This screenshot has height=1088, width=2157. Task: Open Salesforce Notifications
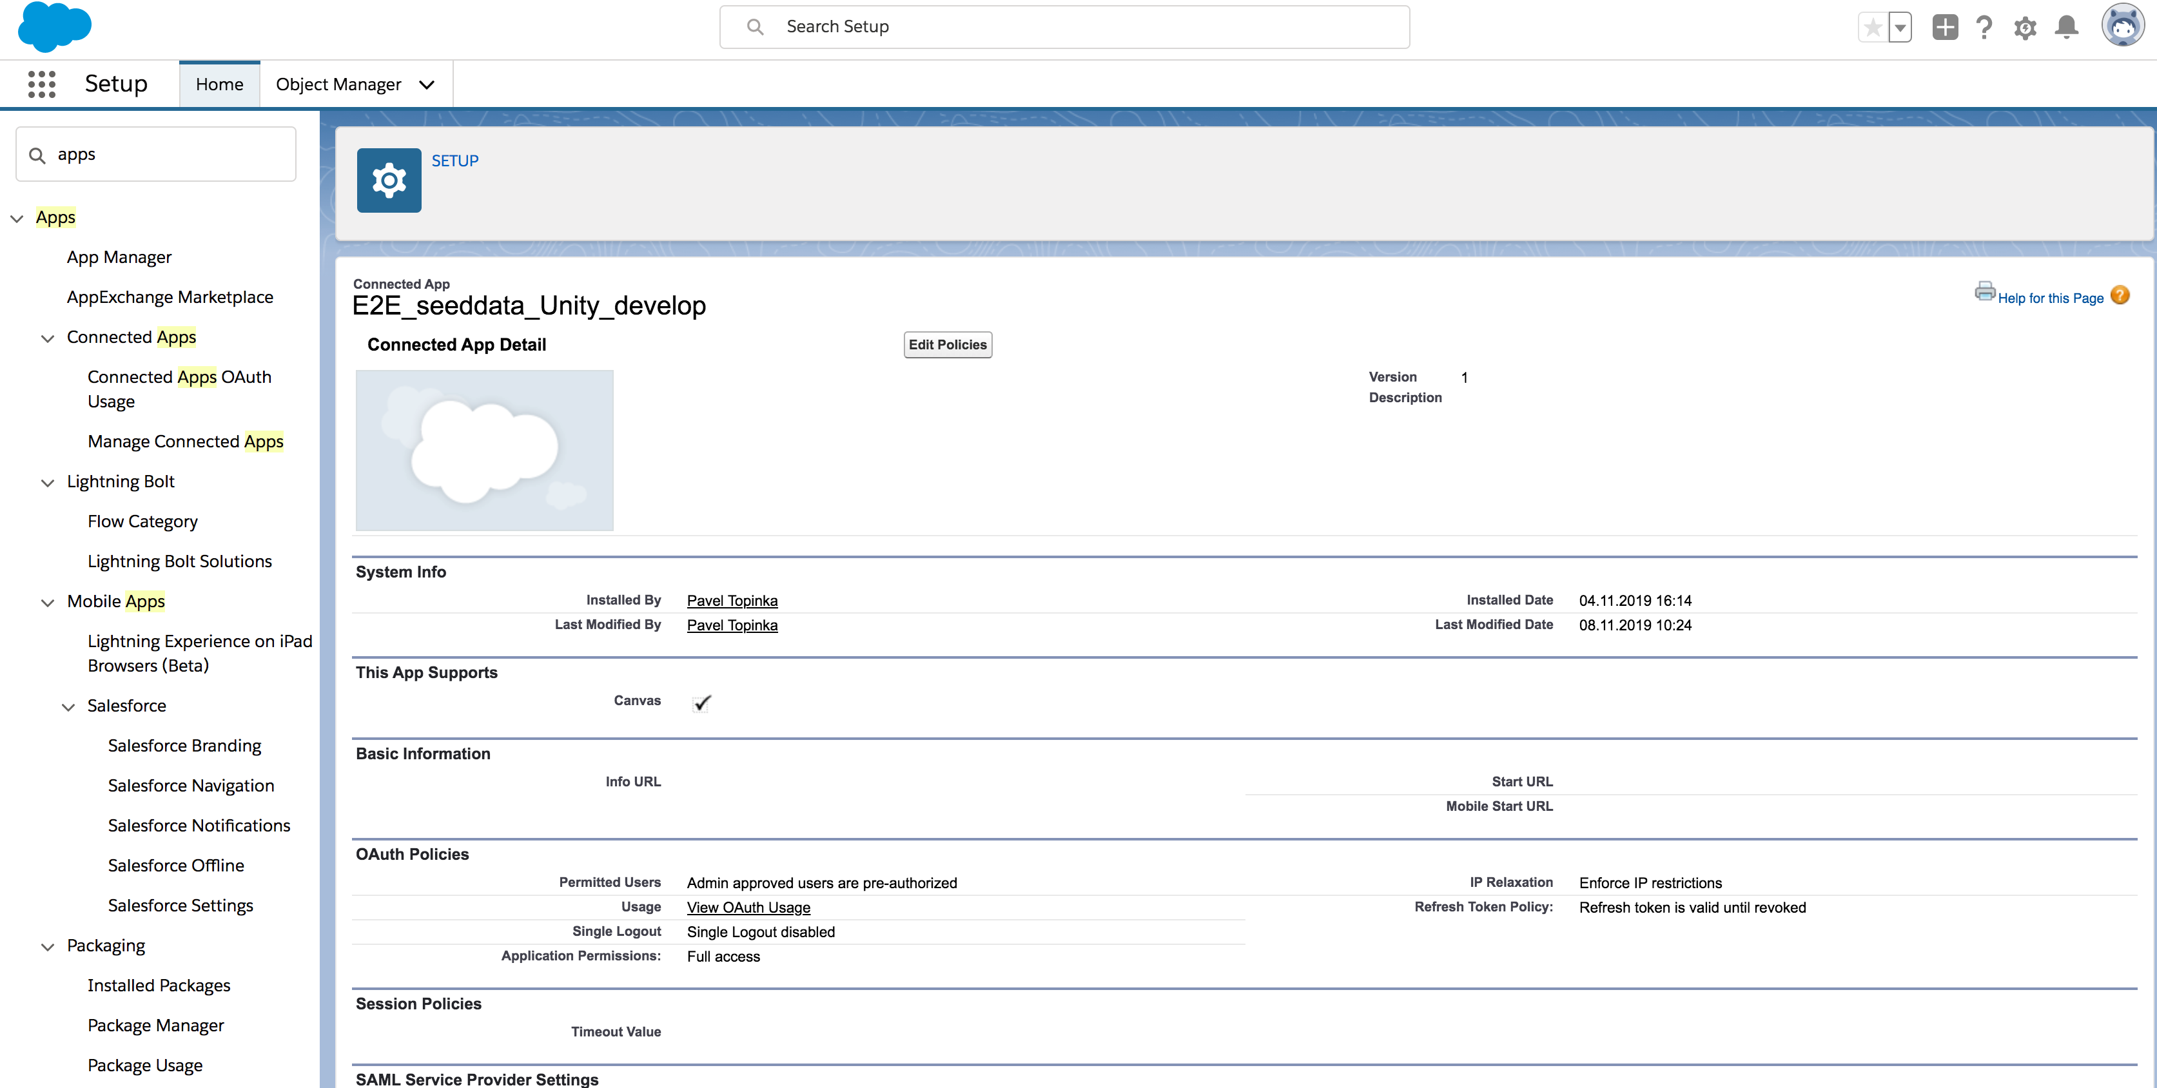pos(199,826)
